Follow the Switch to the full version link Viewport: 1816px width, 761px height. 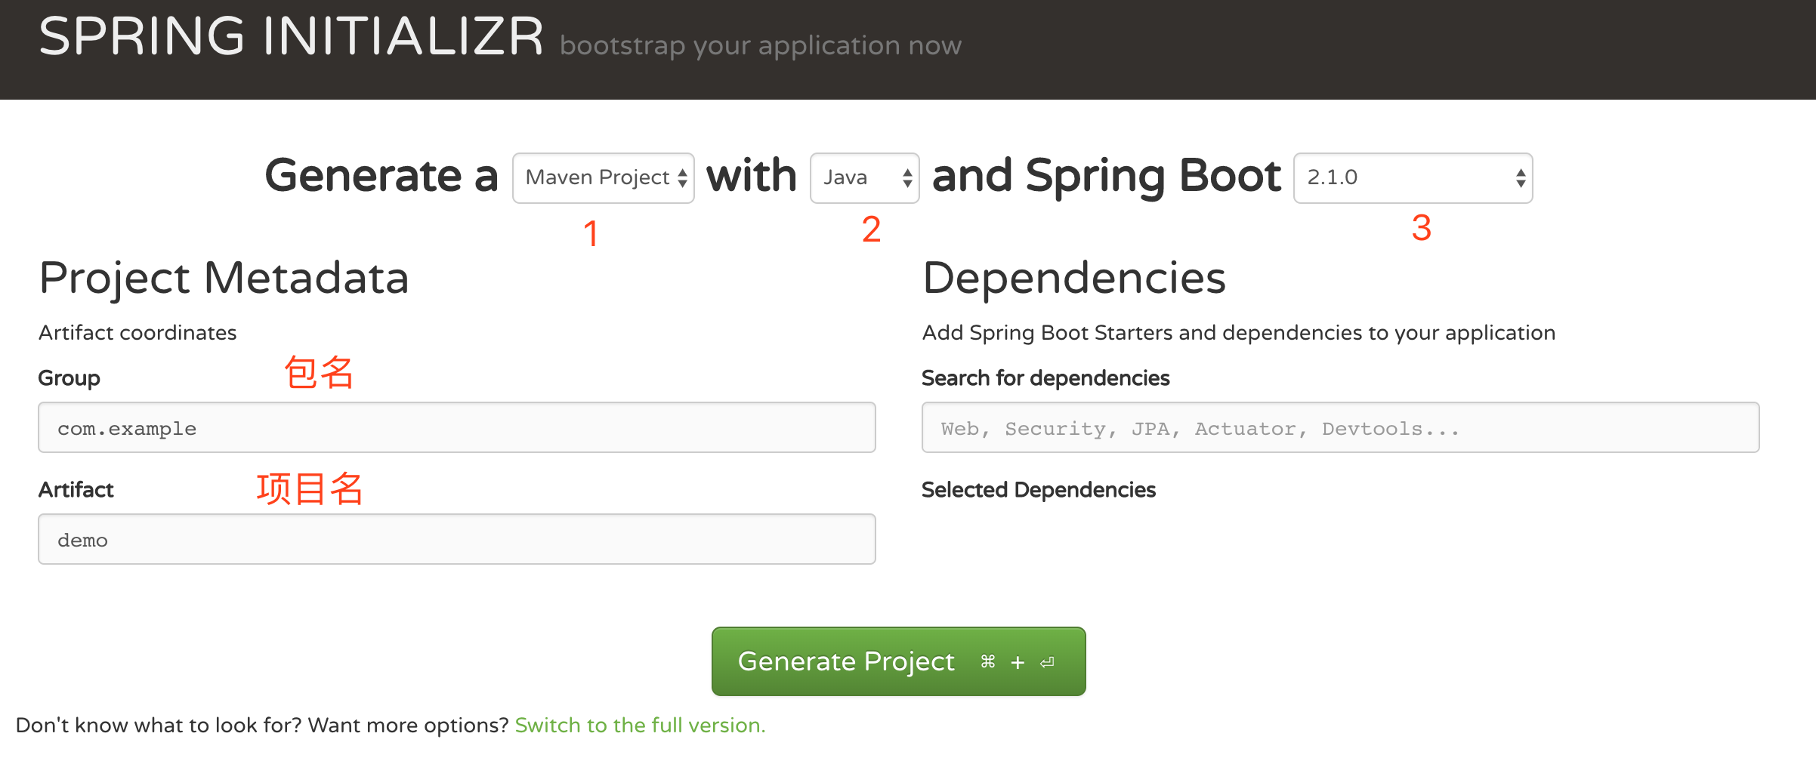click(x=640, y=726)
